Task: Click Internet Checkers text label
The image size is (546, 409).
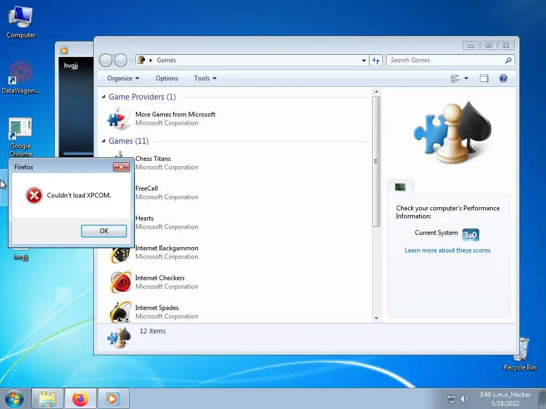Action: tap(160, 278)
